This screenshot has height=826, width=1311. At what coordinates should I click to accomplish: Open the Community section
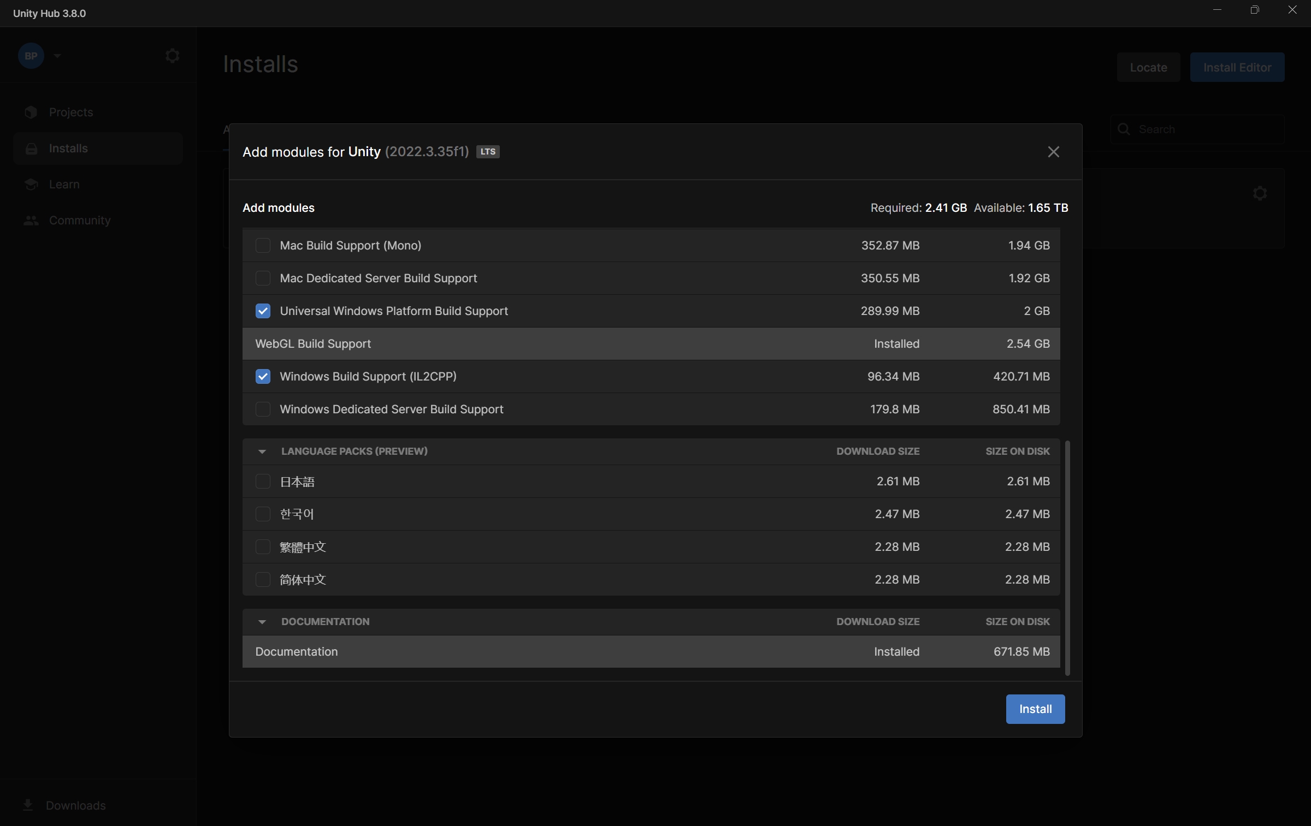(79, 220)
